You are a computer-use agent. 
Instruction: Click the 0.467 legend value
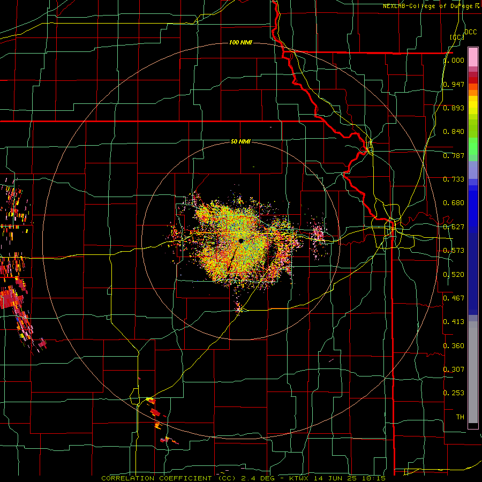(x=454, y=298)
